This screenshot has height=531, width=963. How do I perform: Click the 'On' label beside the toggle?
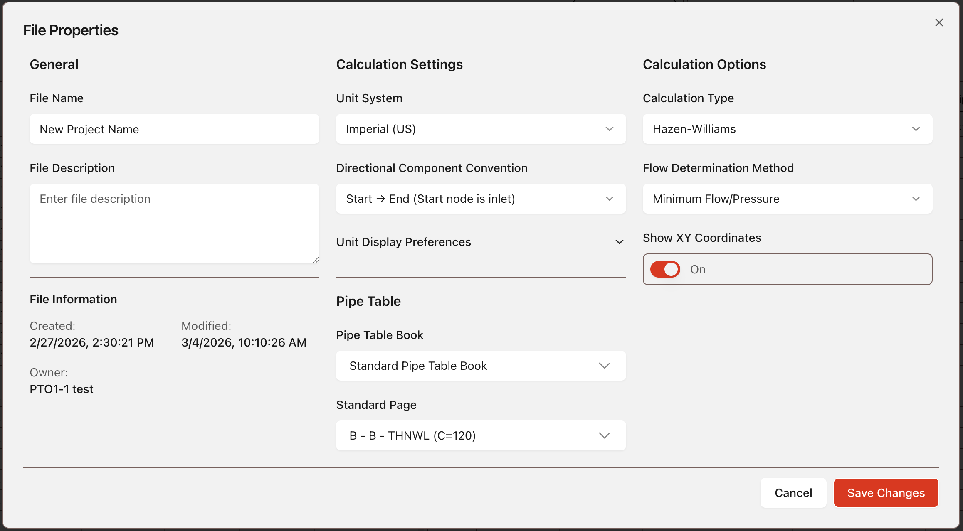point(698,269)
